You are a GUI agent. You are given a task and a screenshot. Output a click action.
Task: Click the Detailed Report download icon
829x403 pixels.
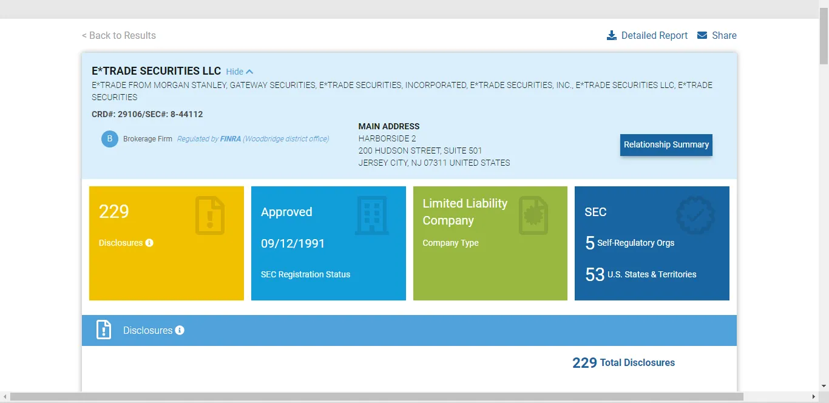tap(612, 35)
